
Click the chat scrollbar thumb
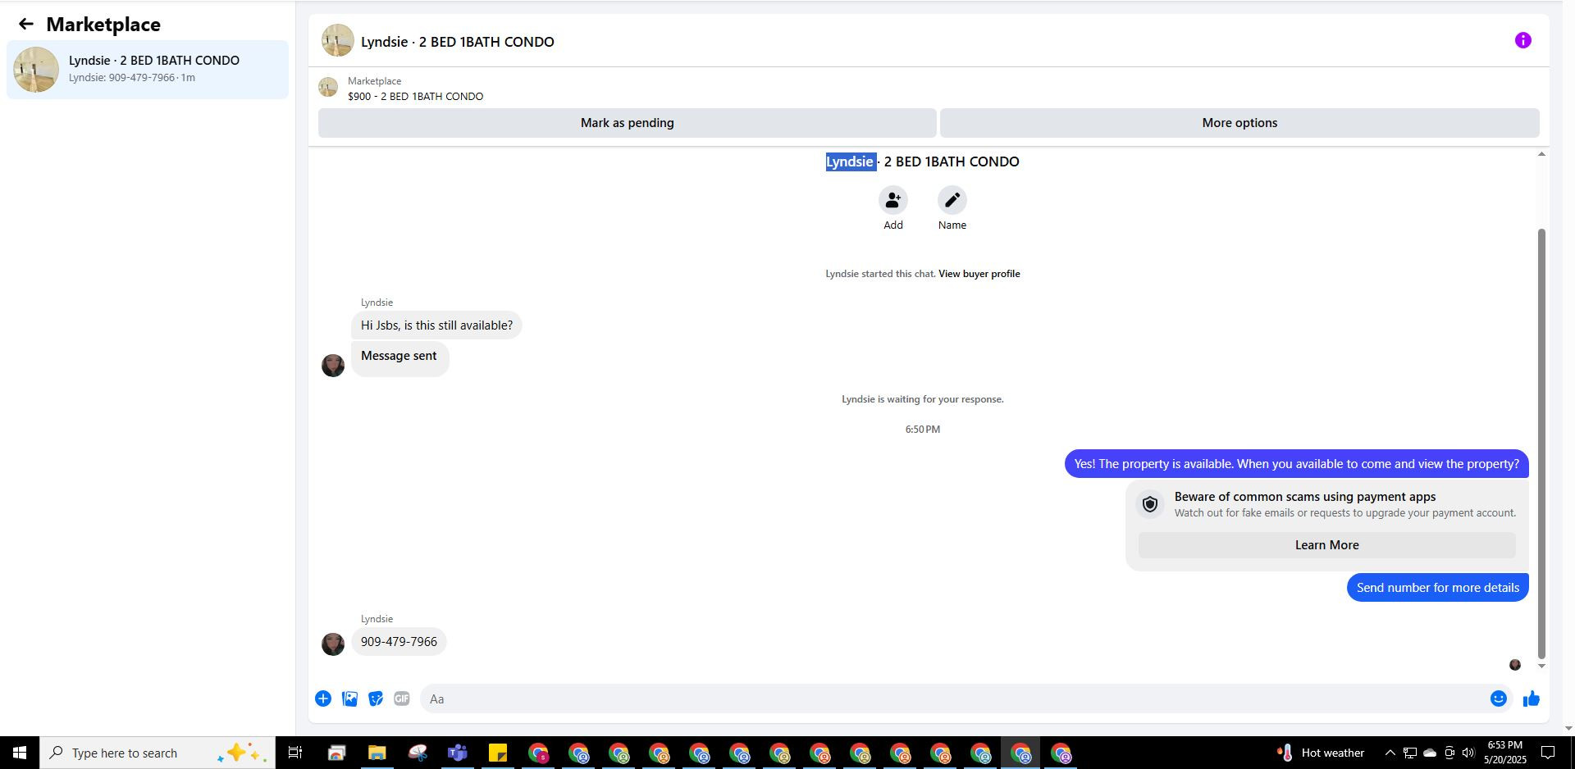pos(1541,443)
